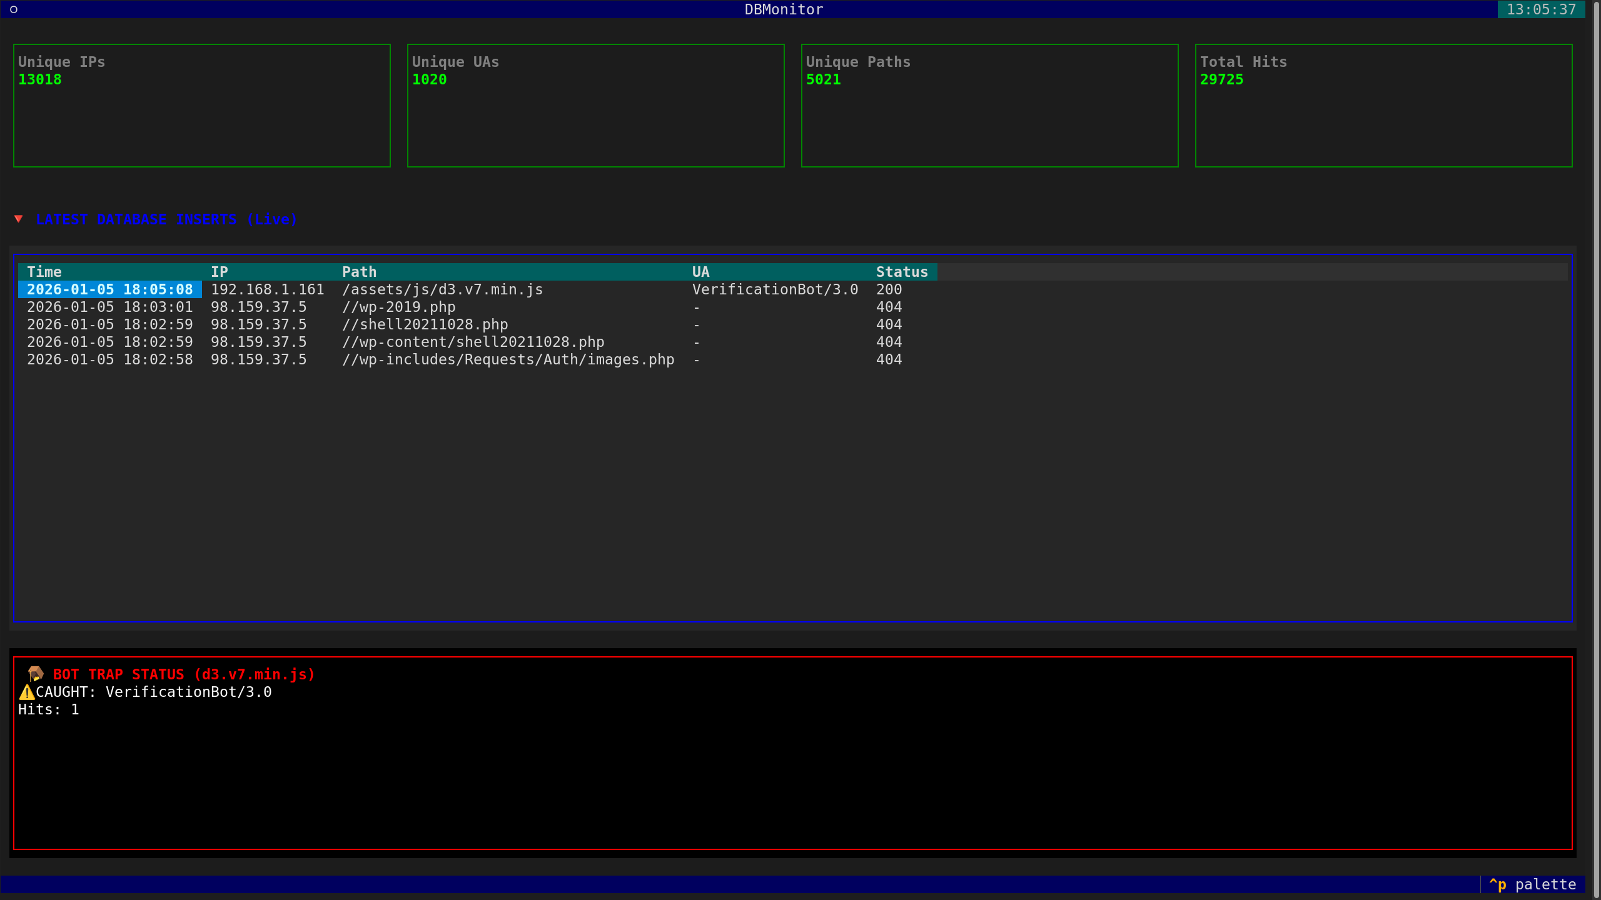The height and width of the screenshot is (900, 1601).
Task: Click the Unique Paths value 5021
Action: click(x=824, y=79)
